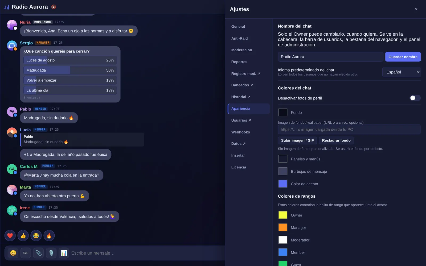Click Nuria's avatar
426x266 pixels.
click(12, 25)
